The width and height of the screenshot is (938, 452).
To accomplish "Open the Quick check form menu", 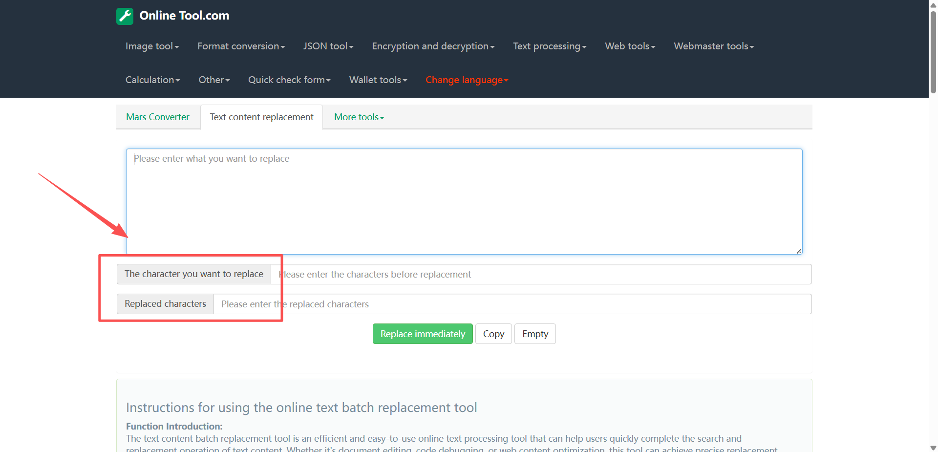I will [289, 80].
